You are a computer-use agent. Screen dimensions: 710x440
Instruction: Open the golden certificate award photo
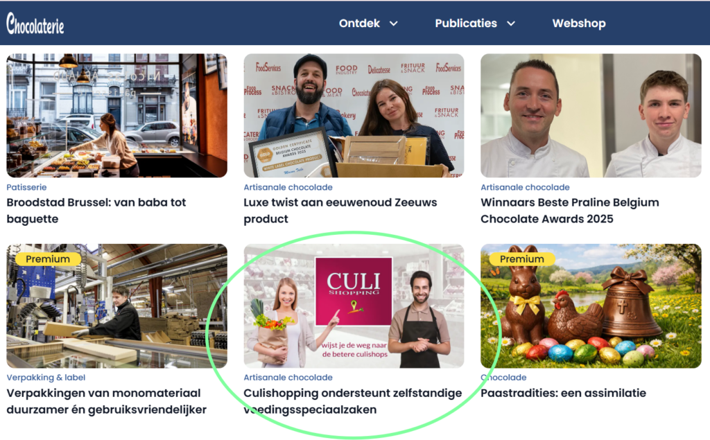pos(354,116)
